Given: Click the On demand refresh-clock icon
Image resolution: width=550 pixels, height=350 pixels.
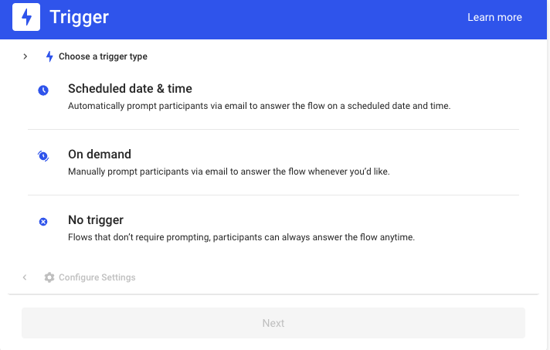Looking at the screenshot, I should pyautogui.click(x=43, y=156).
